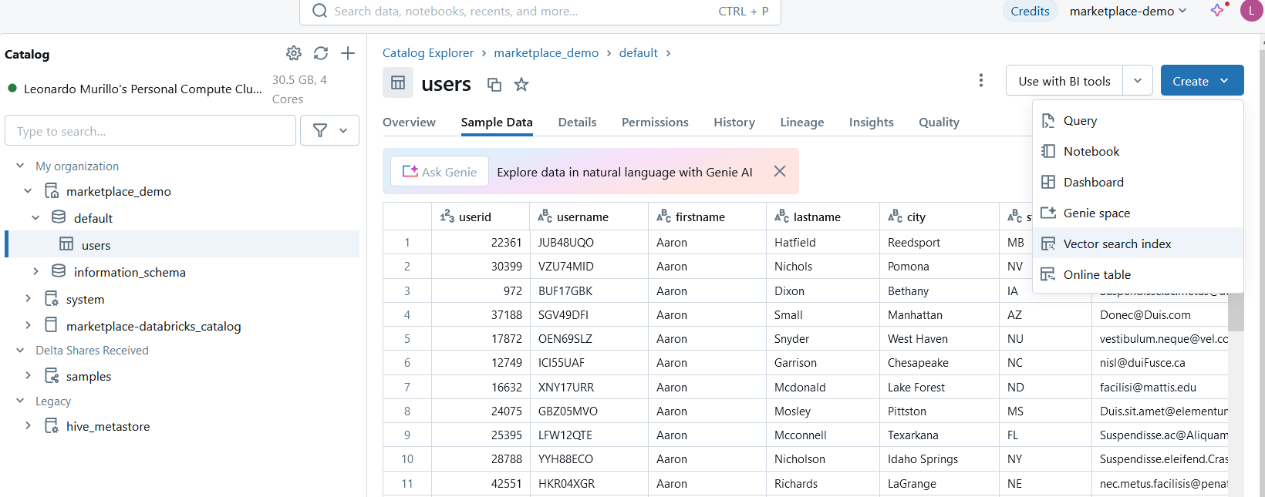
Task: Click the user avatar icon
Action: pyautogui.click(x=1250, y=11)
